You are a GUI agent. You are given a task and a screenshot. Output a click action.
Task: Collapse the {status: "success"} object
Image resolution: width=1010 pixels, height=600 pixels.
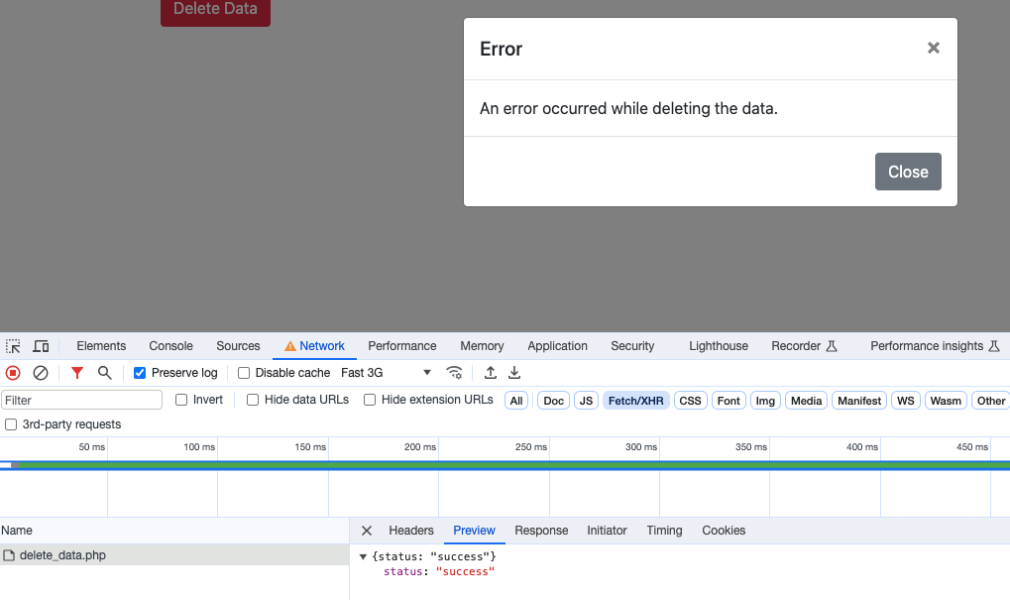[364, 556]
